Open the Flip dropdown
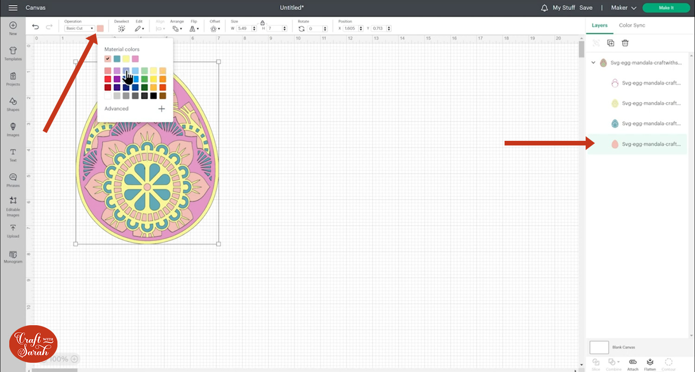 [x=194, y=29]
